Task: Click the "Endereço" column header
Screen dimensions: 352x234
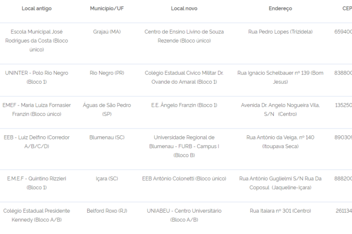Action: (x=280, y=8)
